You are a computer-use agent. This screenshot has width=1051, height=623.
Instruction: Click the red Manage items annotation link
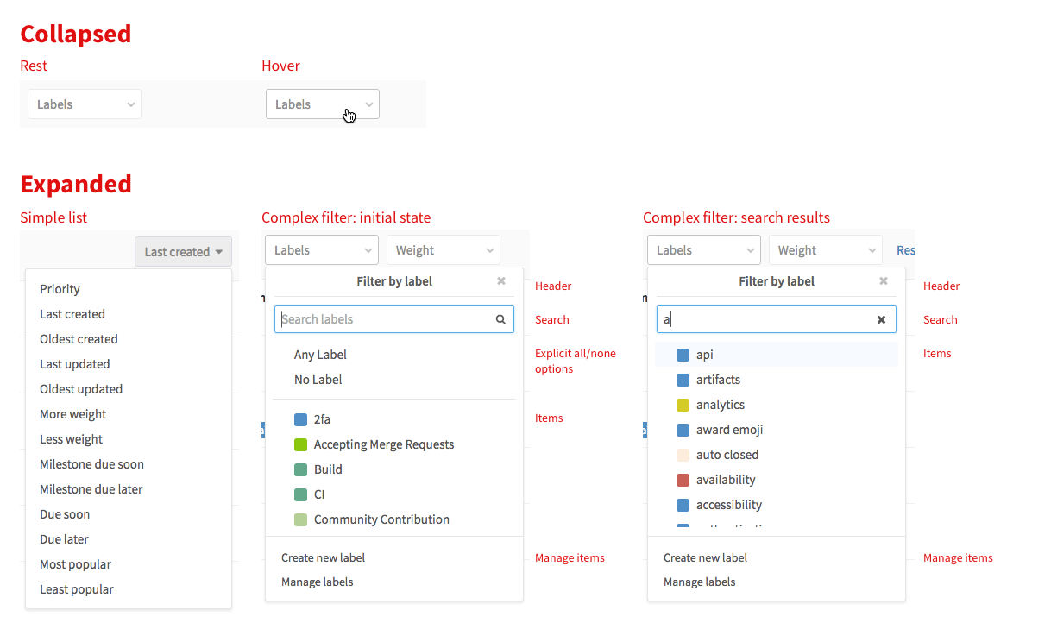pyautogui.click(x=570, y=557)
